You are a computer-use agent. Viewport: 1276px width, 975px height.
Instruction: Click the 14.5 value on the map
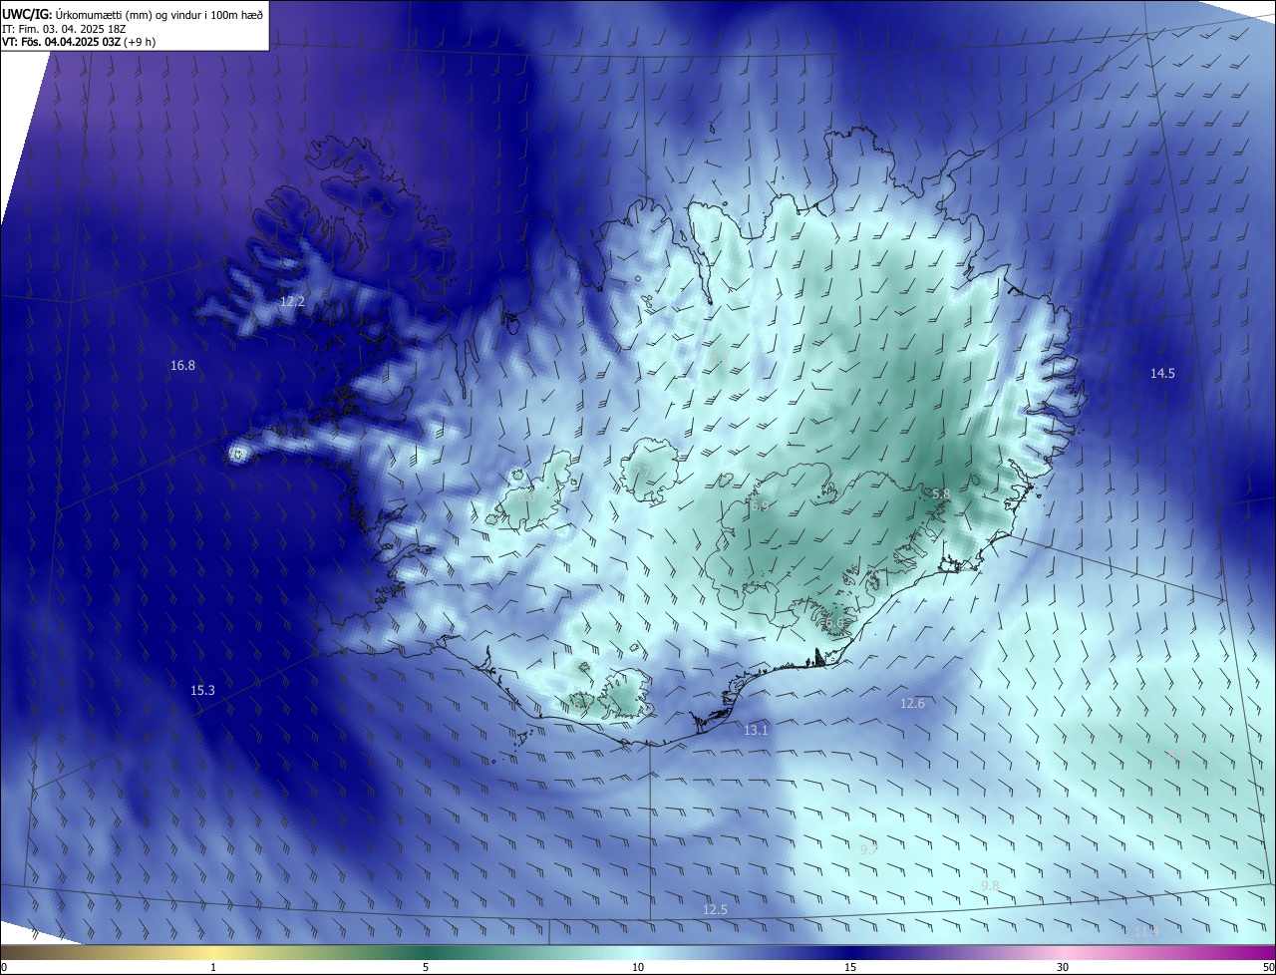coord(1162,374)
